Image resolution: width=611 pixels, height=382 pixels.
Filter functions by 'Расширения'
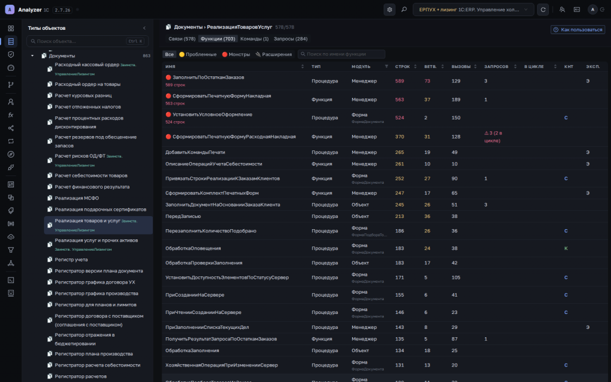tap(273, 54)
